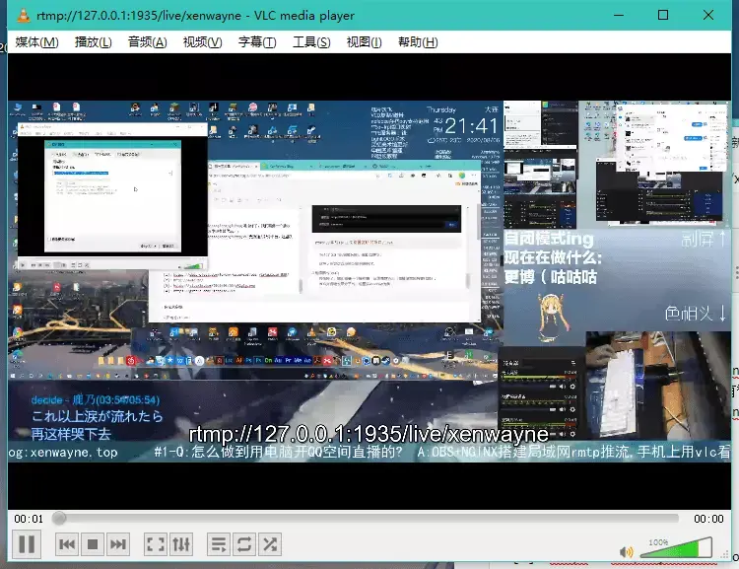The image size is (739, 569).
Task: Toggle loop repeat mode
Action: [x=244, y=544]
